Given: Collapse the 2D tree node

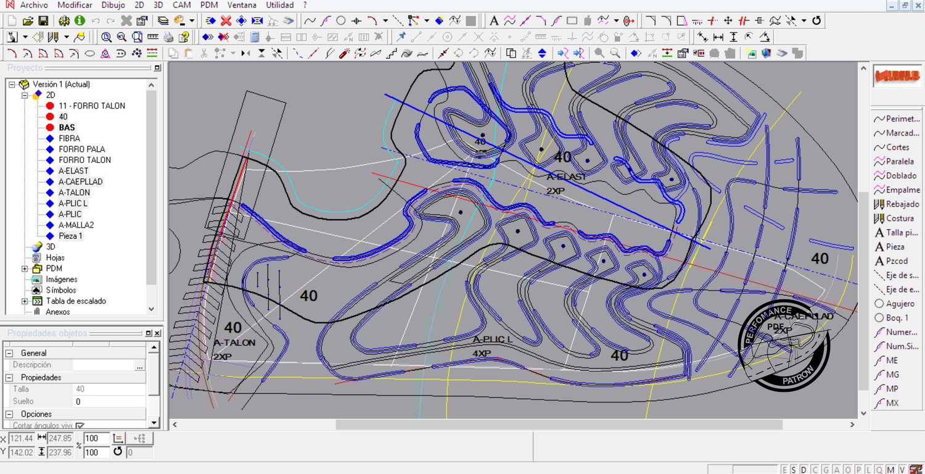Looking at the screenshot, I should pyautogui.click(x=25, y=95).
